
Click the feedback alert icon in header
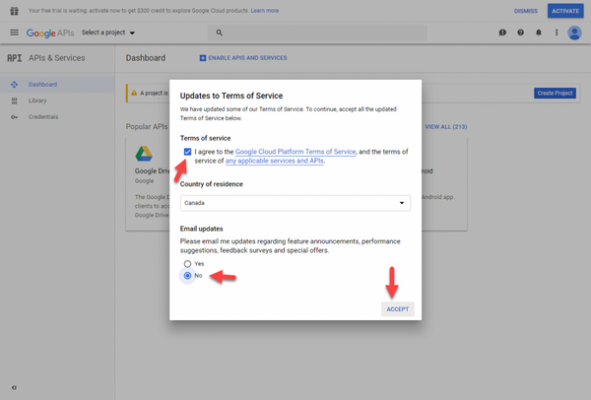pyautogui.click(x=502, y=33)
